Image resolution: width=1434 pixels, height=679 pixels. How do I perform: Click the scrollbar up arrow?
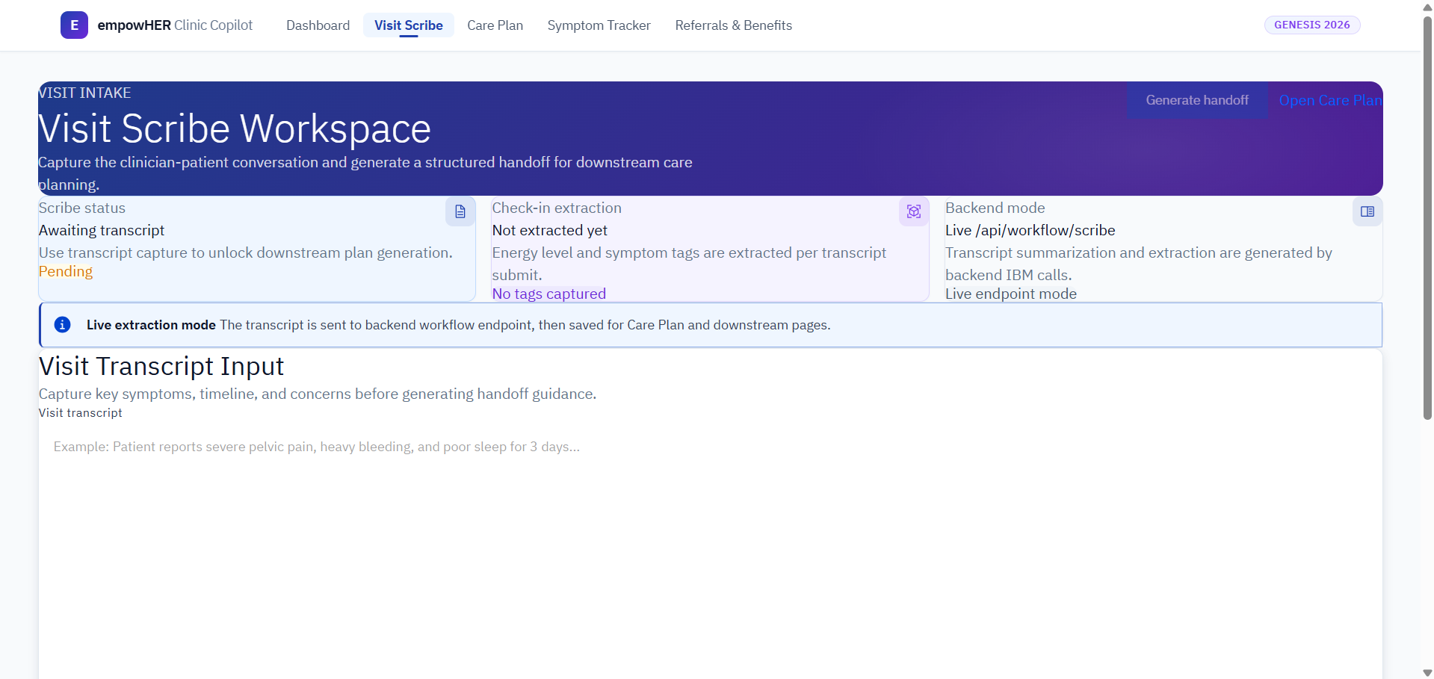1427,7
